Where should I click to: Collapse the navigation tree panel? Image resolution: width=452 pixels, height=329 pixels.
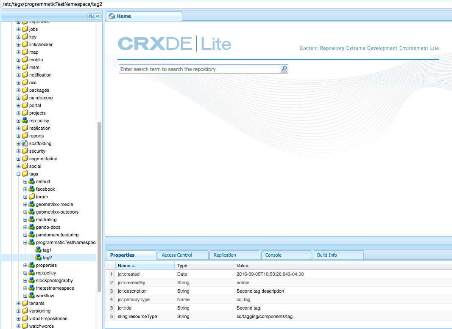pyautogui.click(x=98, y=16)
